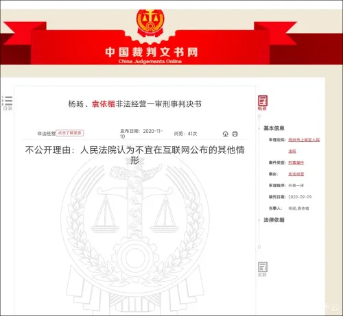The height and width of the screenshot is (316, 343).
Task: Click the highlighted red name in title
Action: point(104,104)
